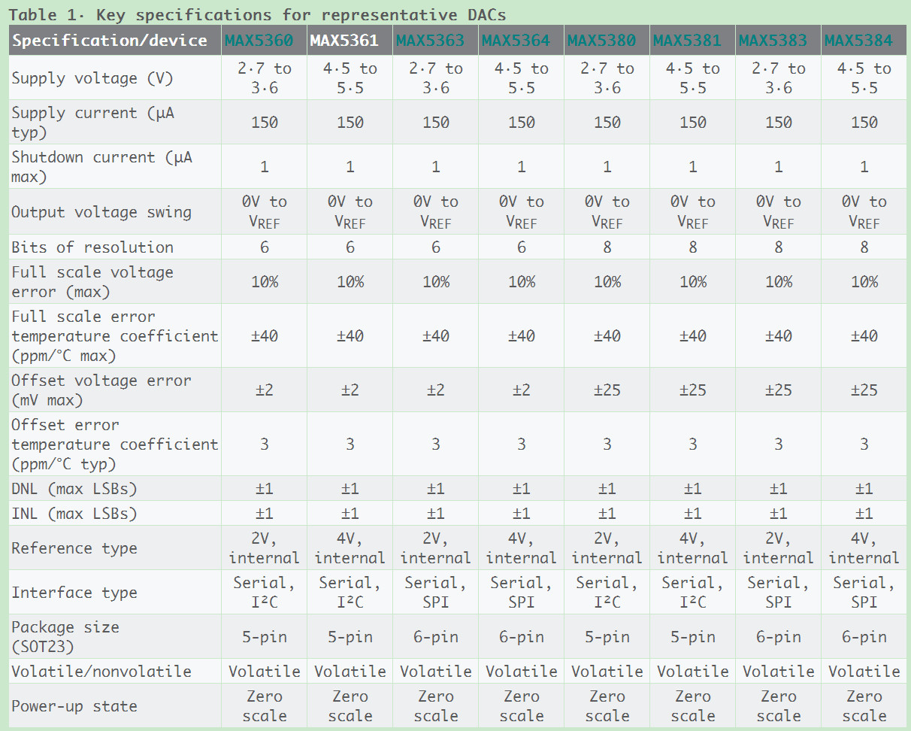
Task: Select the 'Interface type' row label
Action: 74,593
